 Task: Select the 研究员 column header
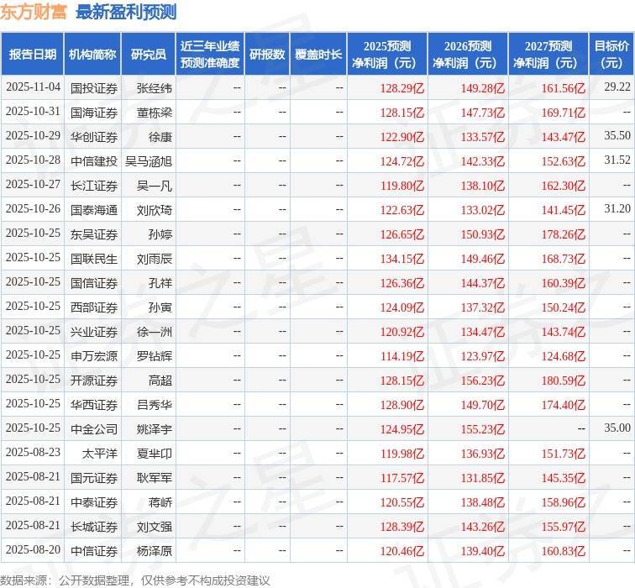pos(148,55)
